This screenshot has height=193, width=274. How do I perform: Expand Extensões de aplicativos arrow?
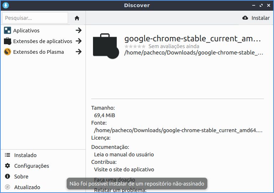point(79,41)
